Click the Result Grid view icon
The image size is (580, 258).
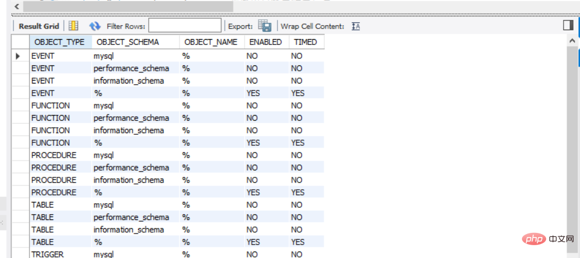tap(74, 26)
